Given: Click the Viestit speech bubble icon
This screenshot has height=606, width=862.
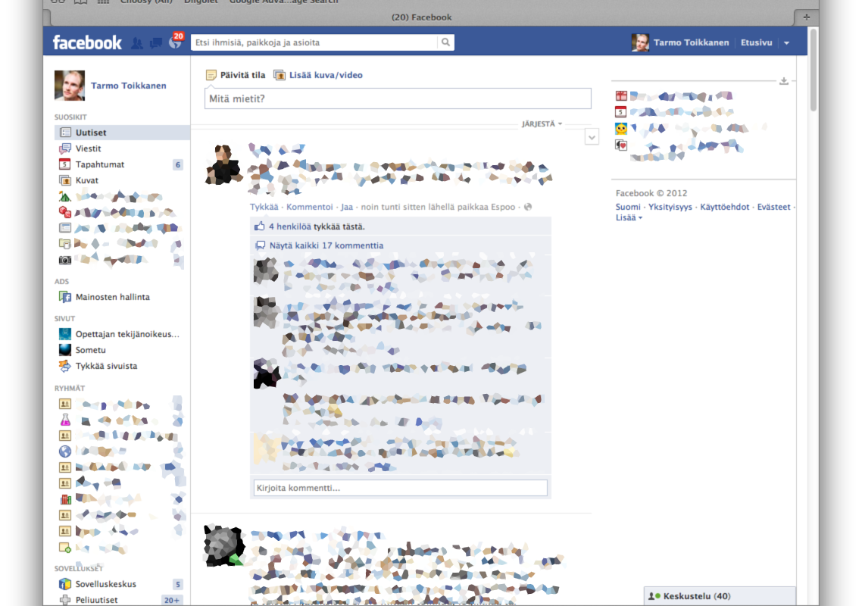Looking at the screenshot, I should point(65,148).
